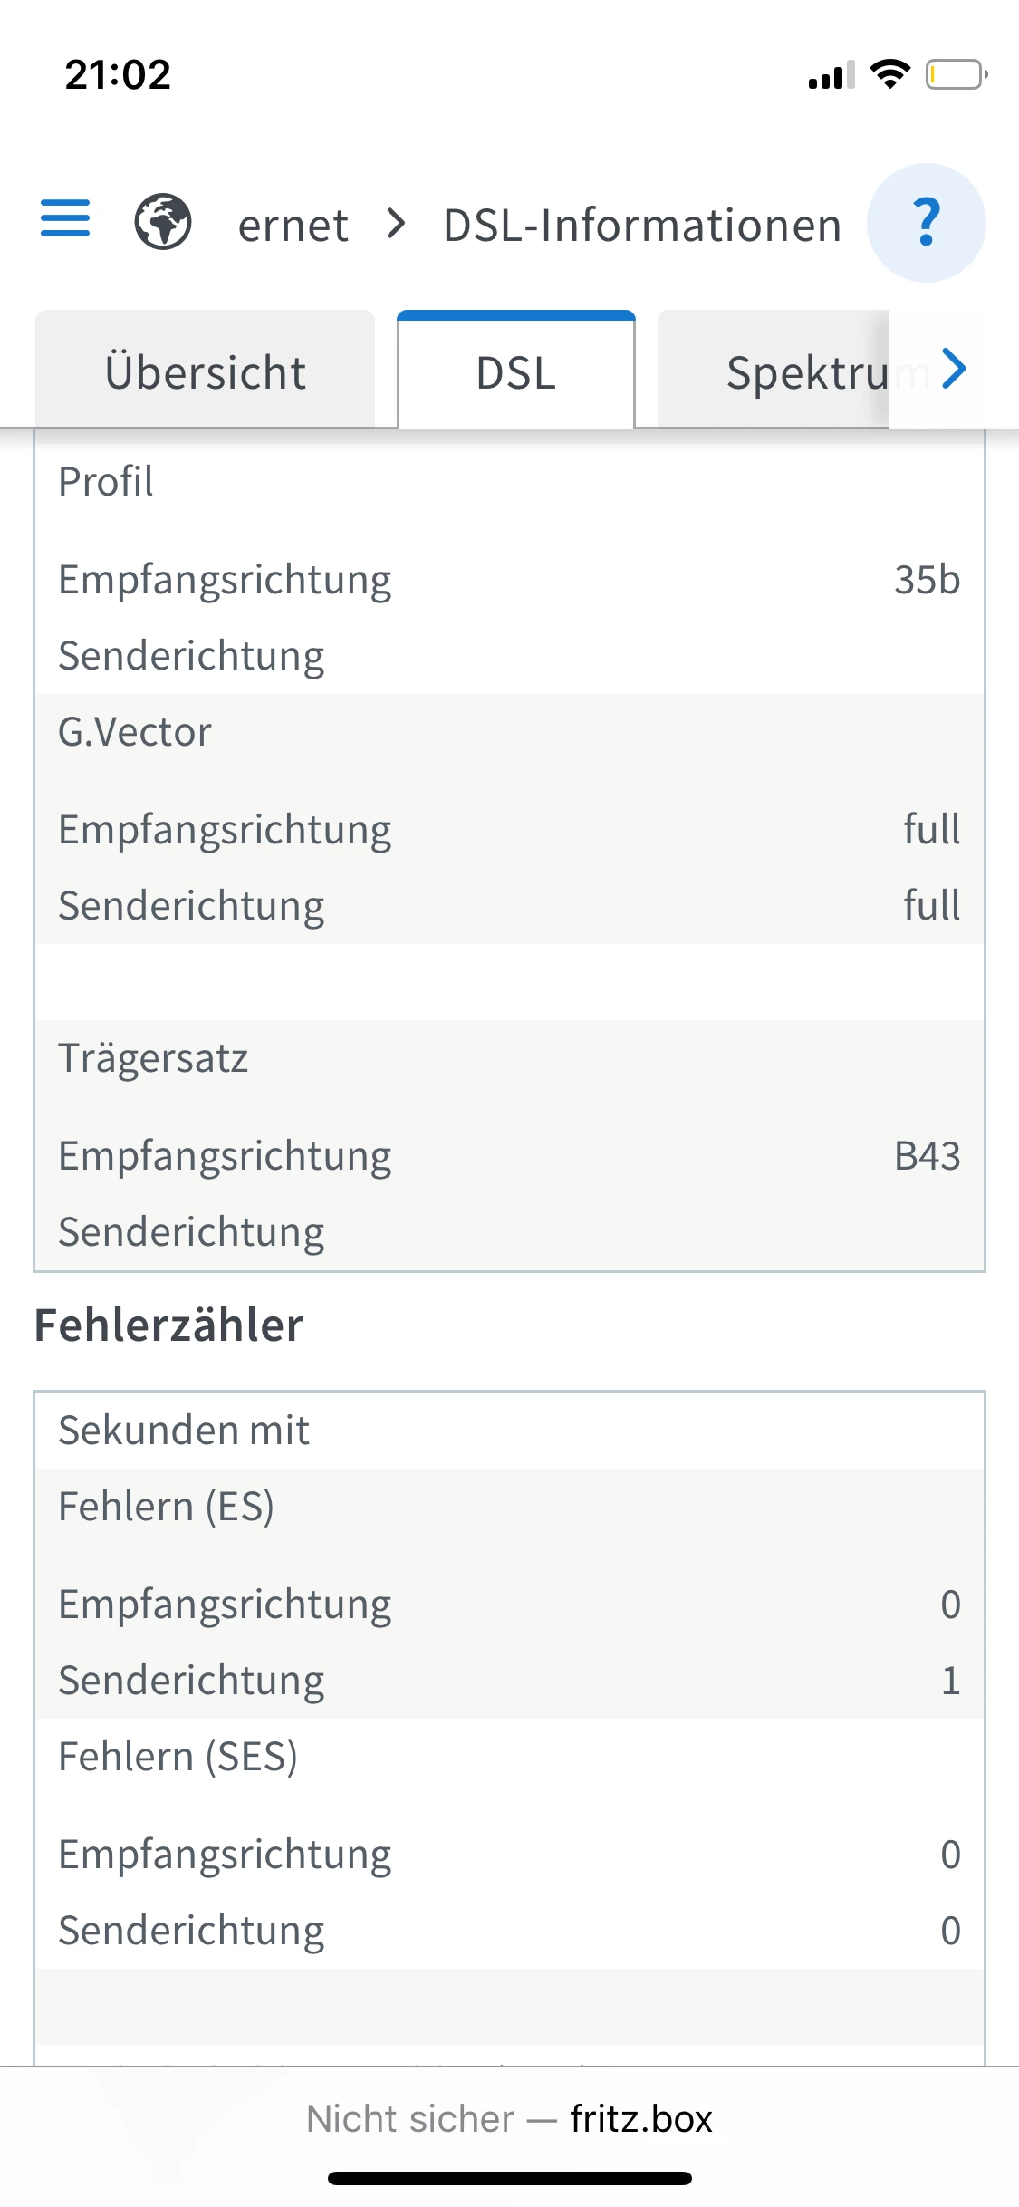Select the DSL tab
The image size is (1019, 2207).
516,372
